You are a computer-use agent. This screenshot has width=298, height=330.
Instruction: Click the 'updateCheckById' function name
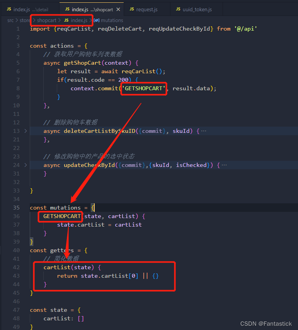(x=89, y=165)
